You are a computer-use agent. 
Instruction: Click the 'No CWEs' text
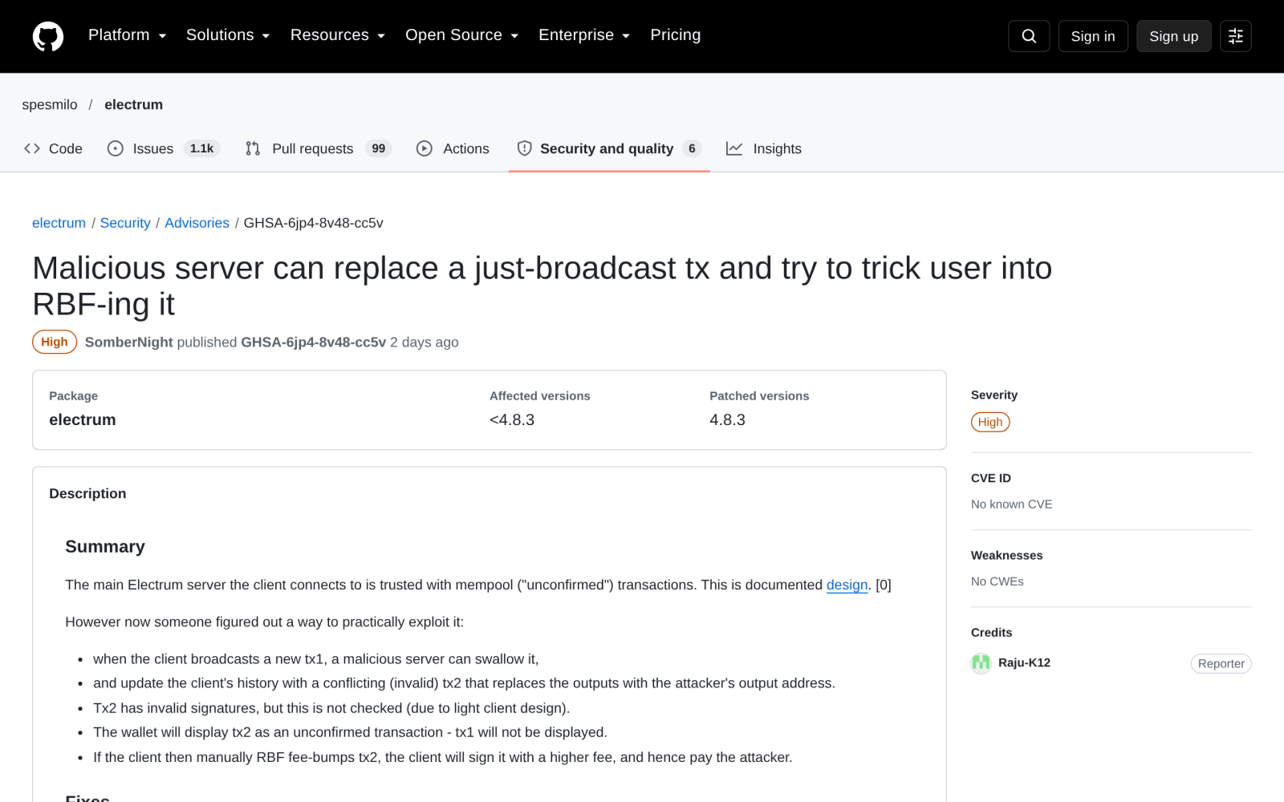pyautogui.click(x=997, y=581)
